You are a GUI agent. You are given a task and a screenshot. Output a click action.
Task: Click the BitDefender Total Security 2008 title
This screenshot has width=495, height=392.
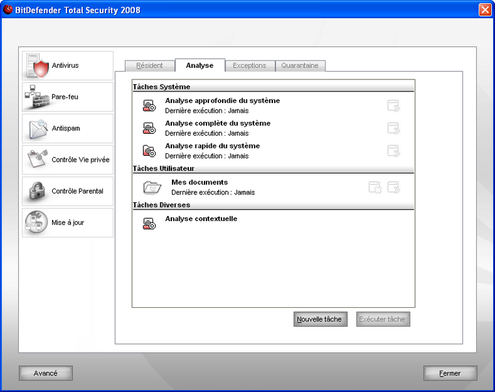pyautogui.click(x=78, y=10)
